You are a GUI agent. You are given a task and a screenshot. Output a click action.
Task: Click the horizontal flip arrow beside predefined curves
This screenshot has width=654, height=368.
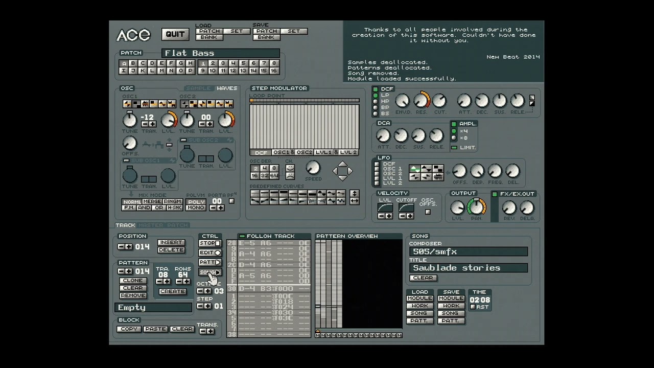354,201
